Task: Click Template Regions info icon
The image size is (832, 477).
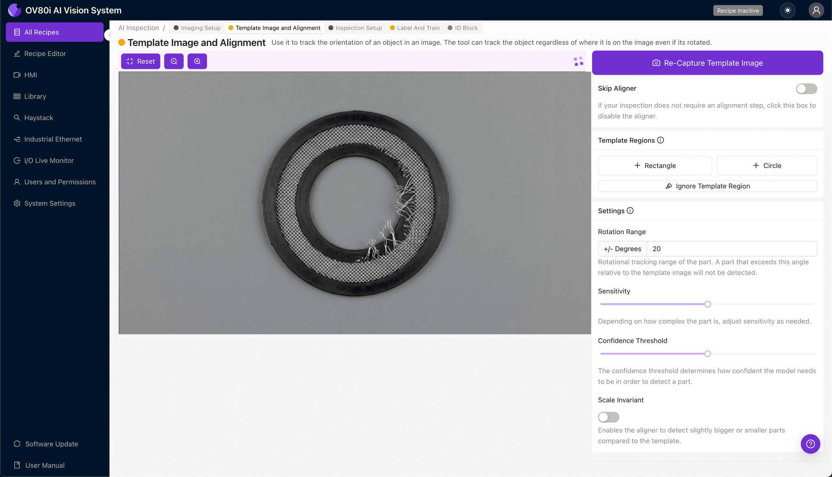Action: 661,140
